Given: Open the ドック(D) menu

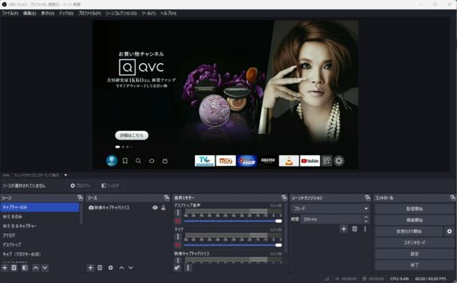Looking at the screenshot, I should click(x=66, y=14).
